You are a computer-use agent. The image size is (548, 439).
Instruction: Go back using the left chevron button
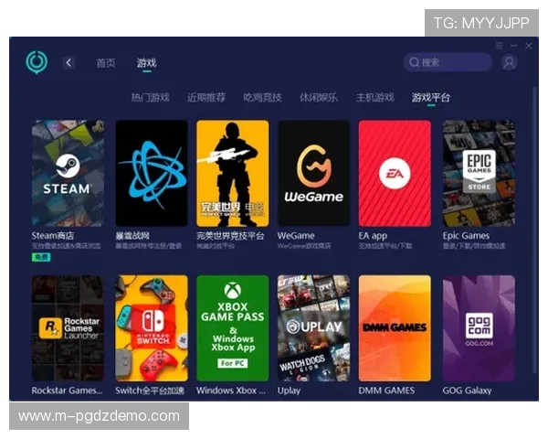pyautogui.click(x=68, y=62)
